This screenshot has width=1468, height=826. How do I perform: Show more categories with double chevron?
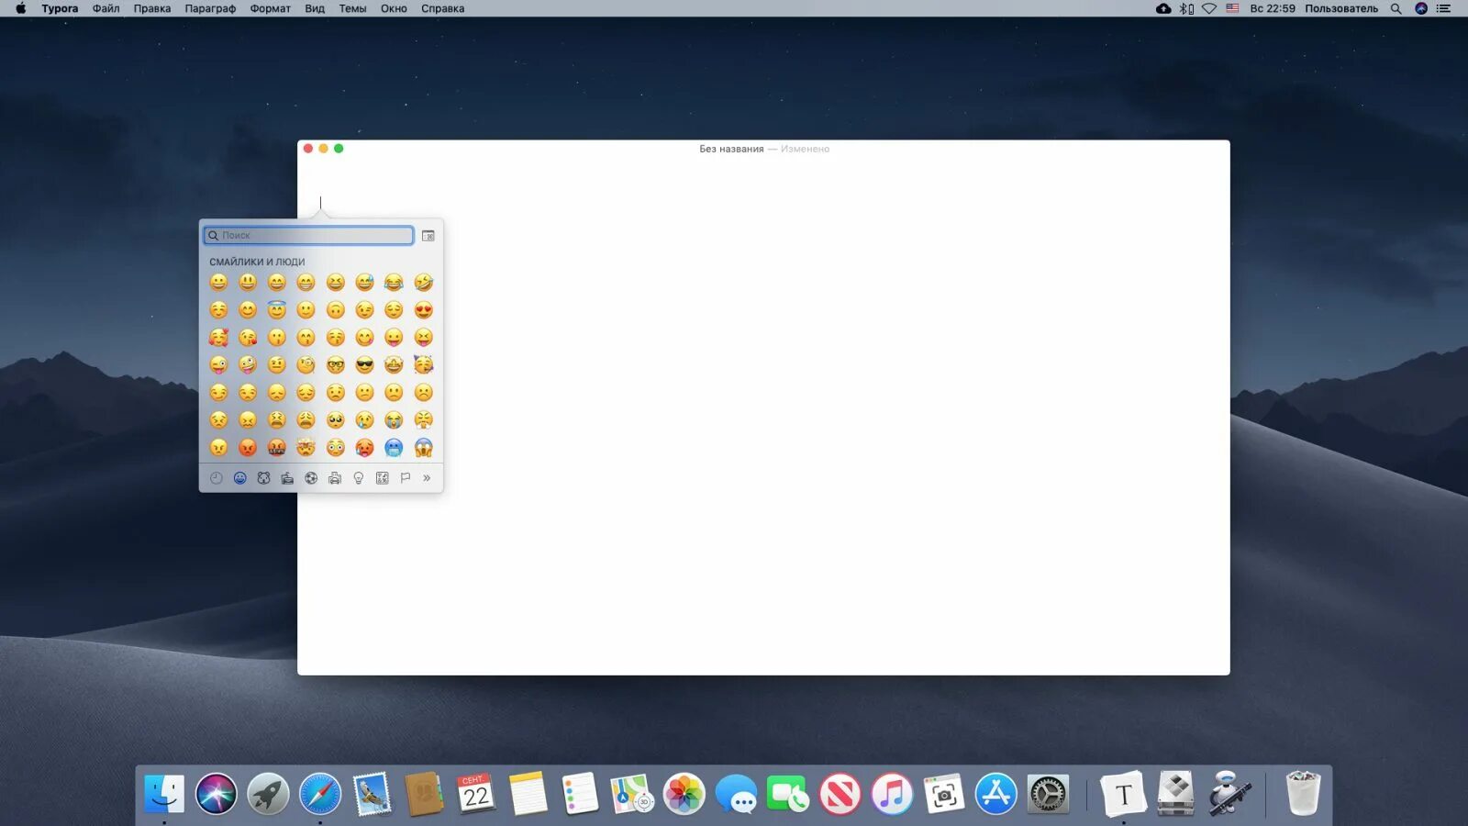pos(427,478)
